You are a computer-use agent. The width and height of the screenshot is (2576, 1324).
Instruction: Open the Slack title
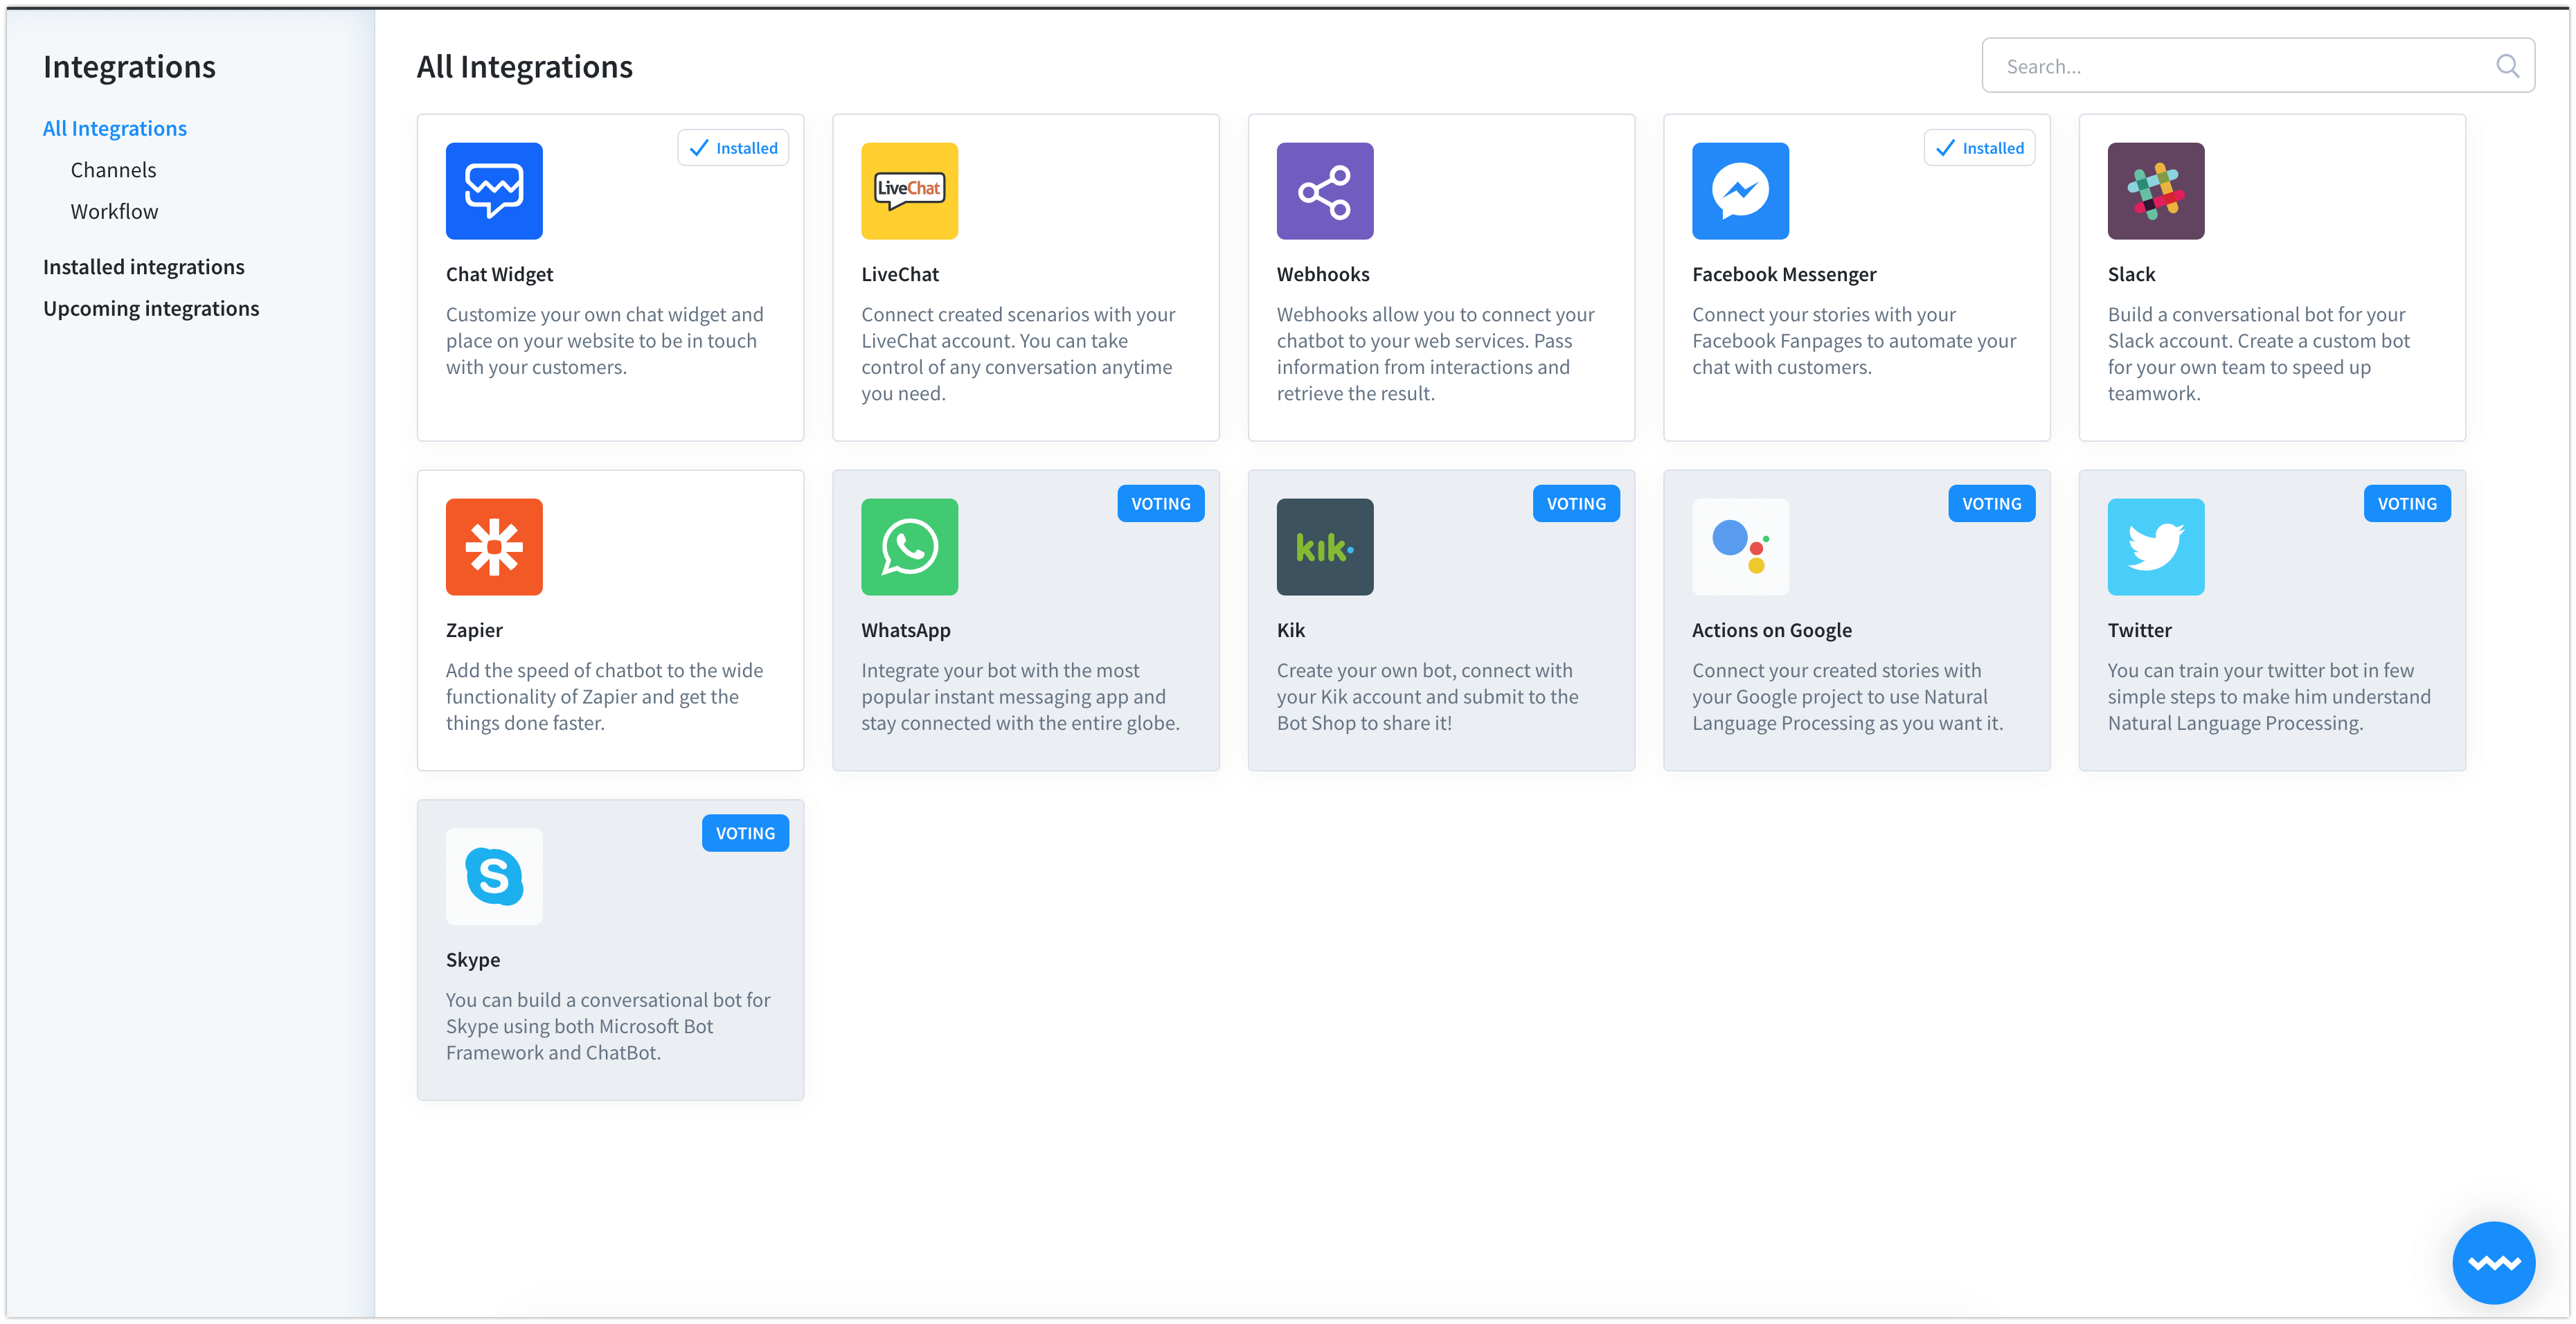[2131, 274]
